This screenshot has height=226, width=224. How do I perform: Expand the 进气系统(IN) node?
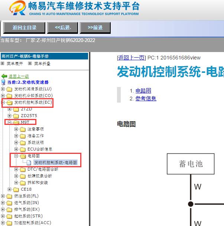(x=3, y=203)
